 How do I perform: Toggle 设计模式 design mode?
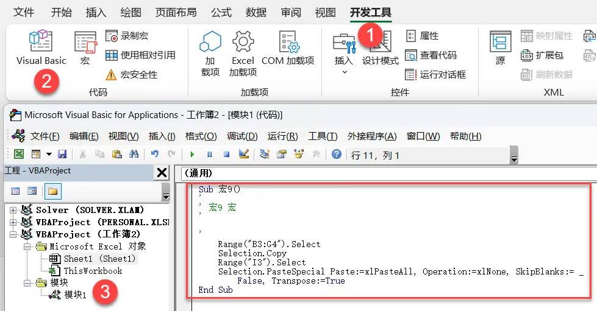380,49
